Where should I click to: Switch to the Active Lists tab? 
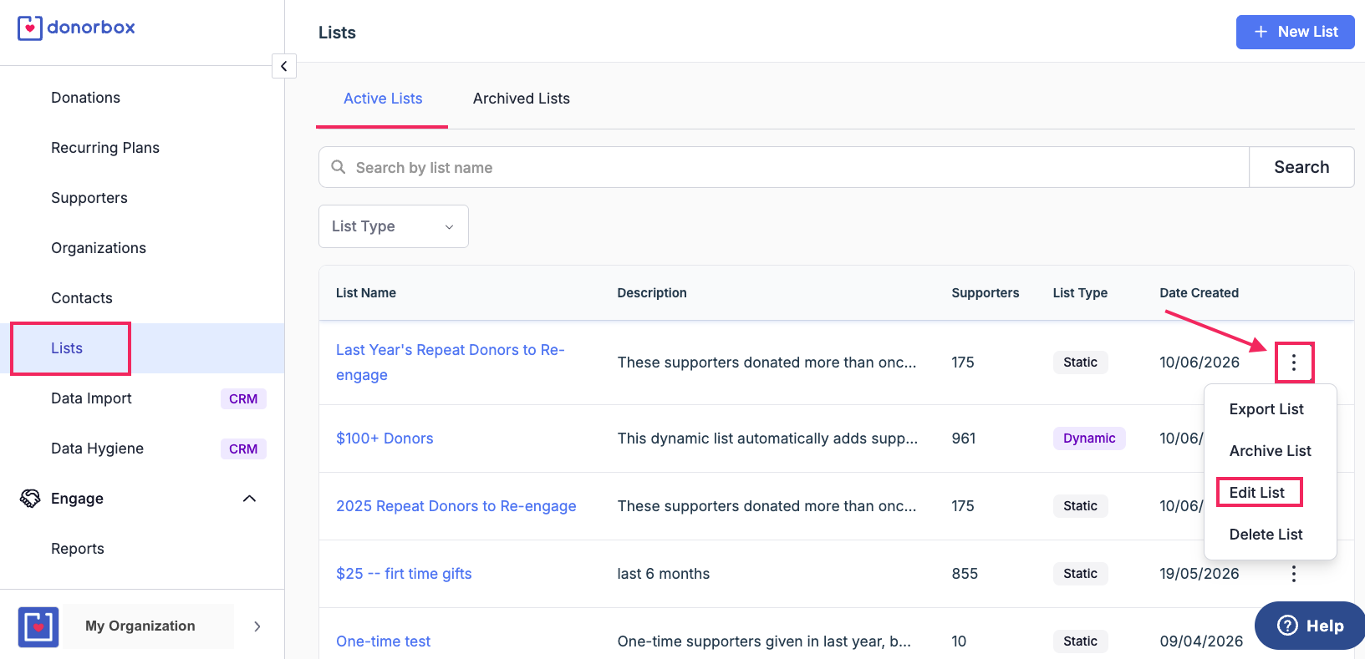[x=383, y=99]
